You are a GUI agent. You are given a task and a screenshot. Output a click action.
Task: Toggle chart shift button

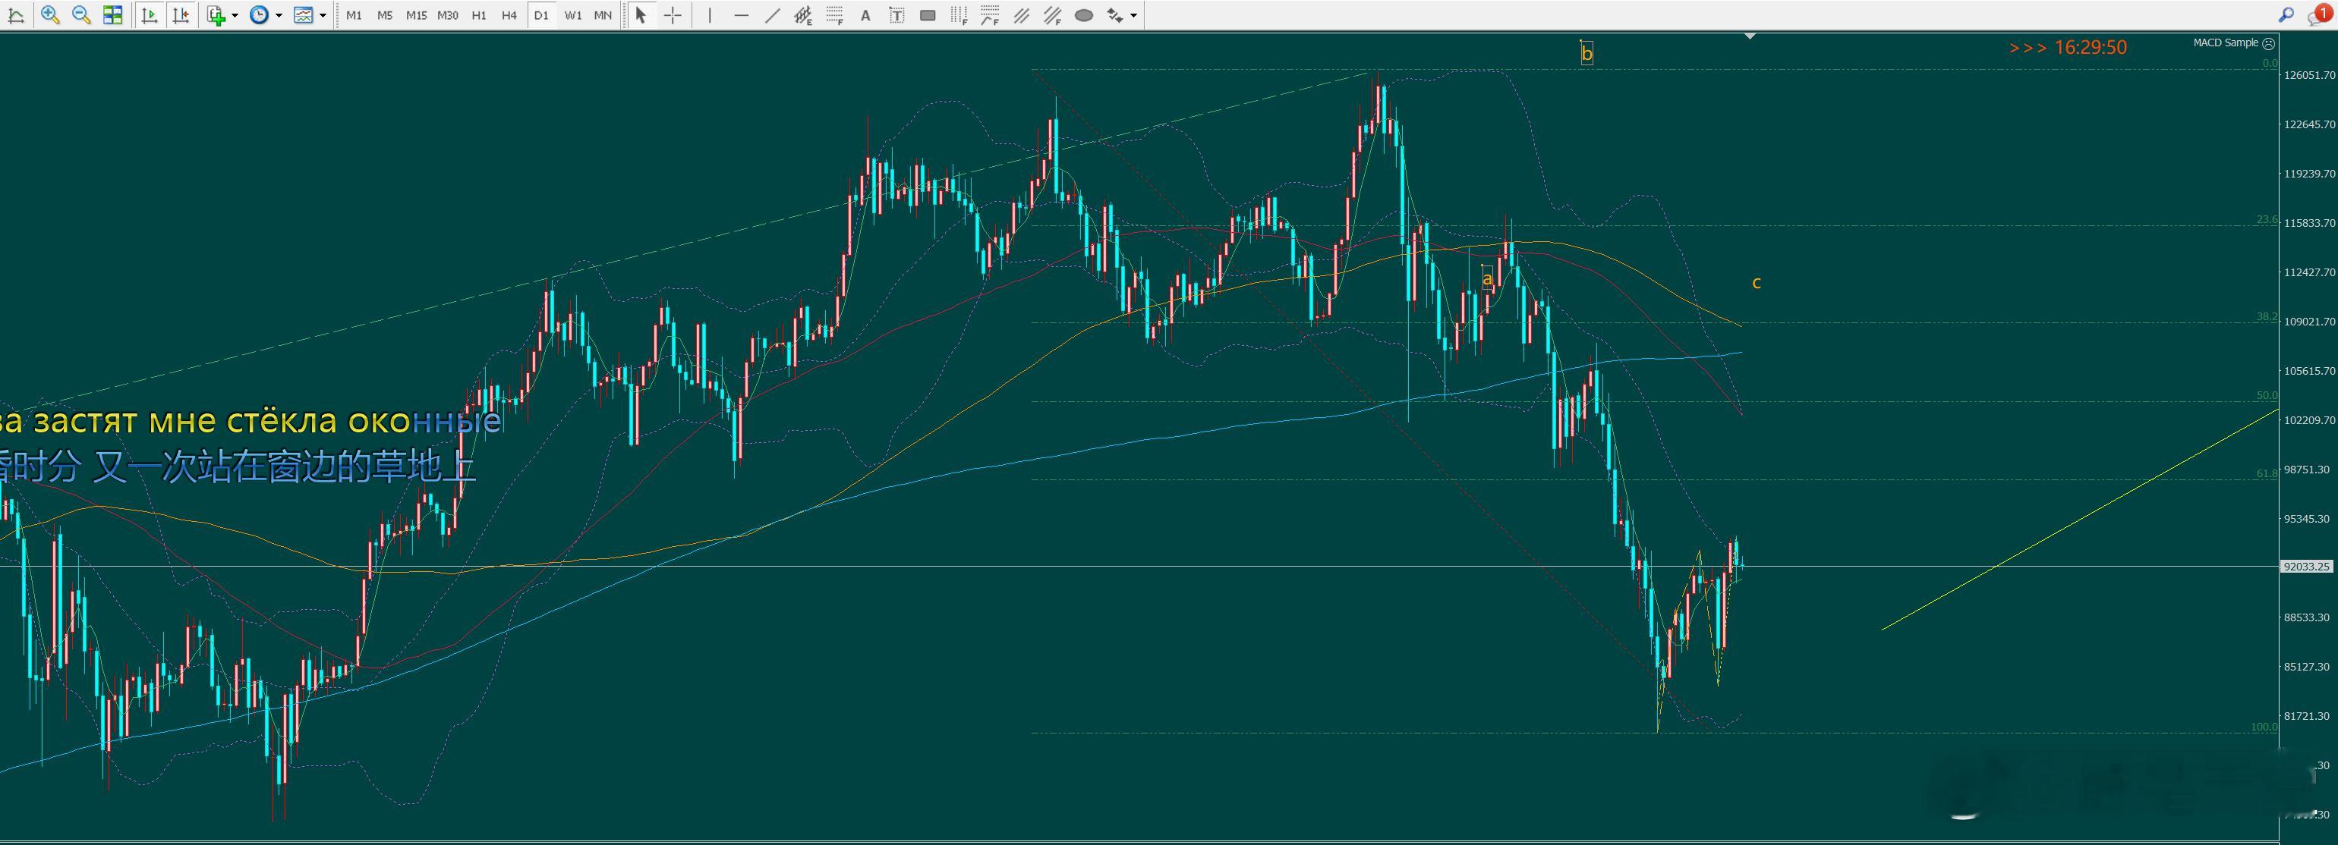point(181,15)
